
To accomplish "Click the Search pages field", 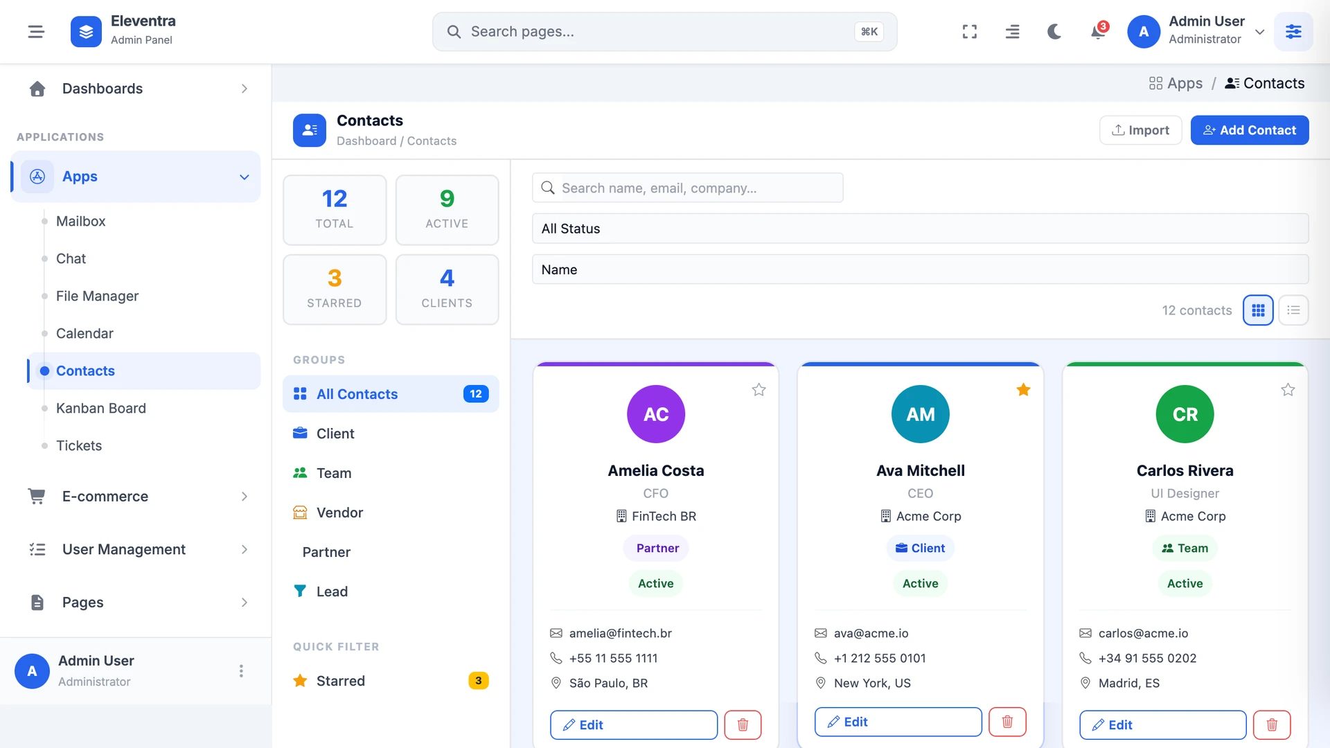I will [664, 32].
